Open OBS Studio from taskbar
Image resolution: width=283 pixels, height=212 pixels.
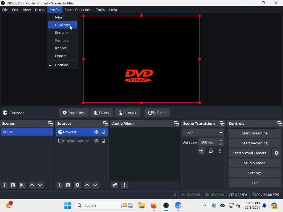coord(166,205)
